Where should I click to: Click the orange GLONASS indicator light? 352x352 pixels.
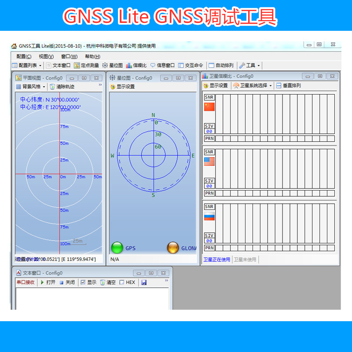click(173, 248)
